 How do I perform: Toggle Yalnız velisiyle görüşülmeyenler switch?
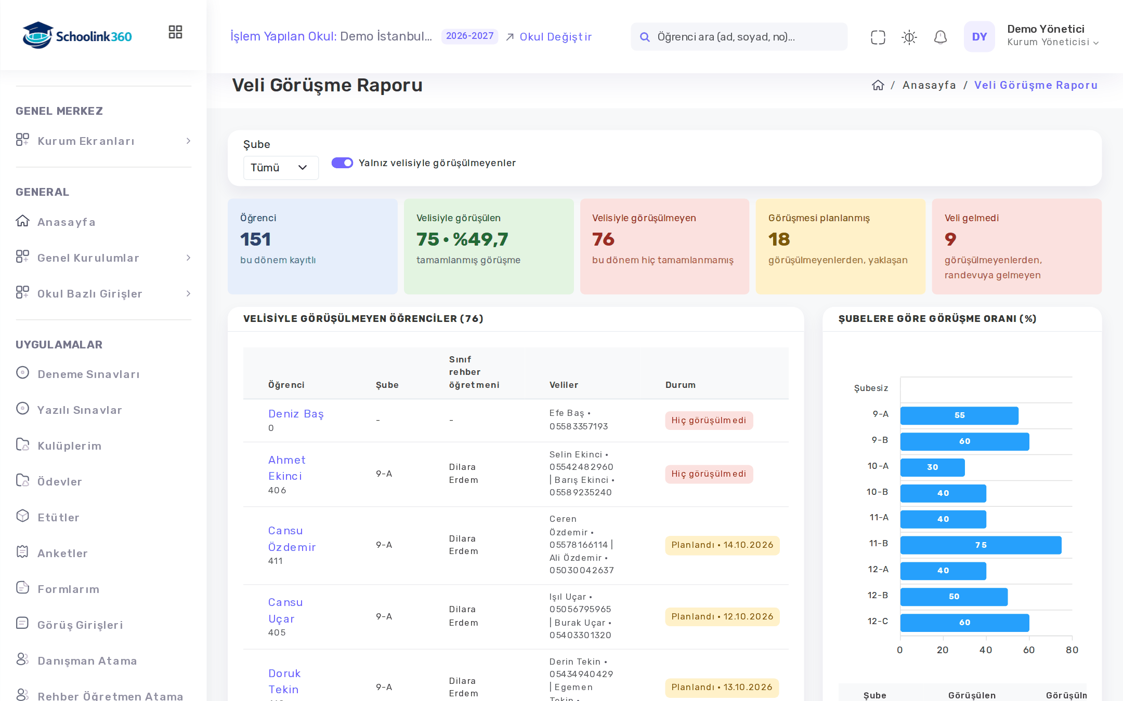coord(342,163)
